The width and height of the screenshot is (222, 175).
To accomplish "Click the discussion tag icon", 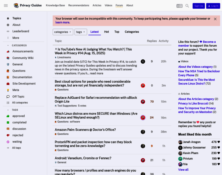I will 8,129.
